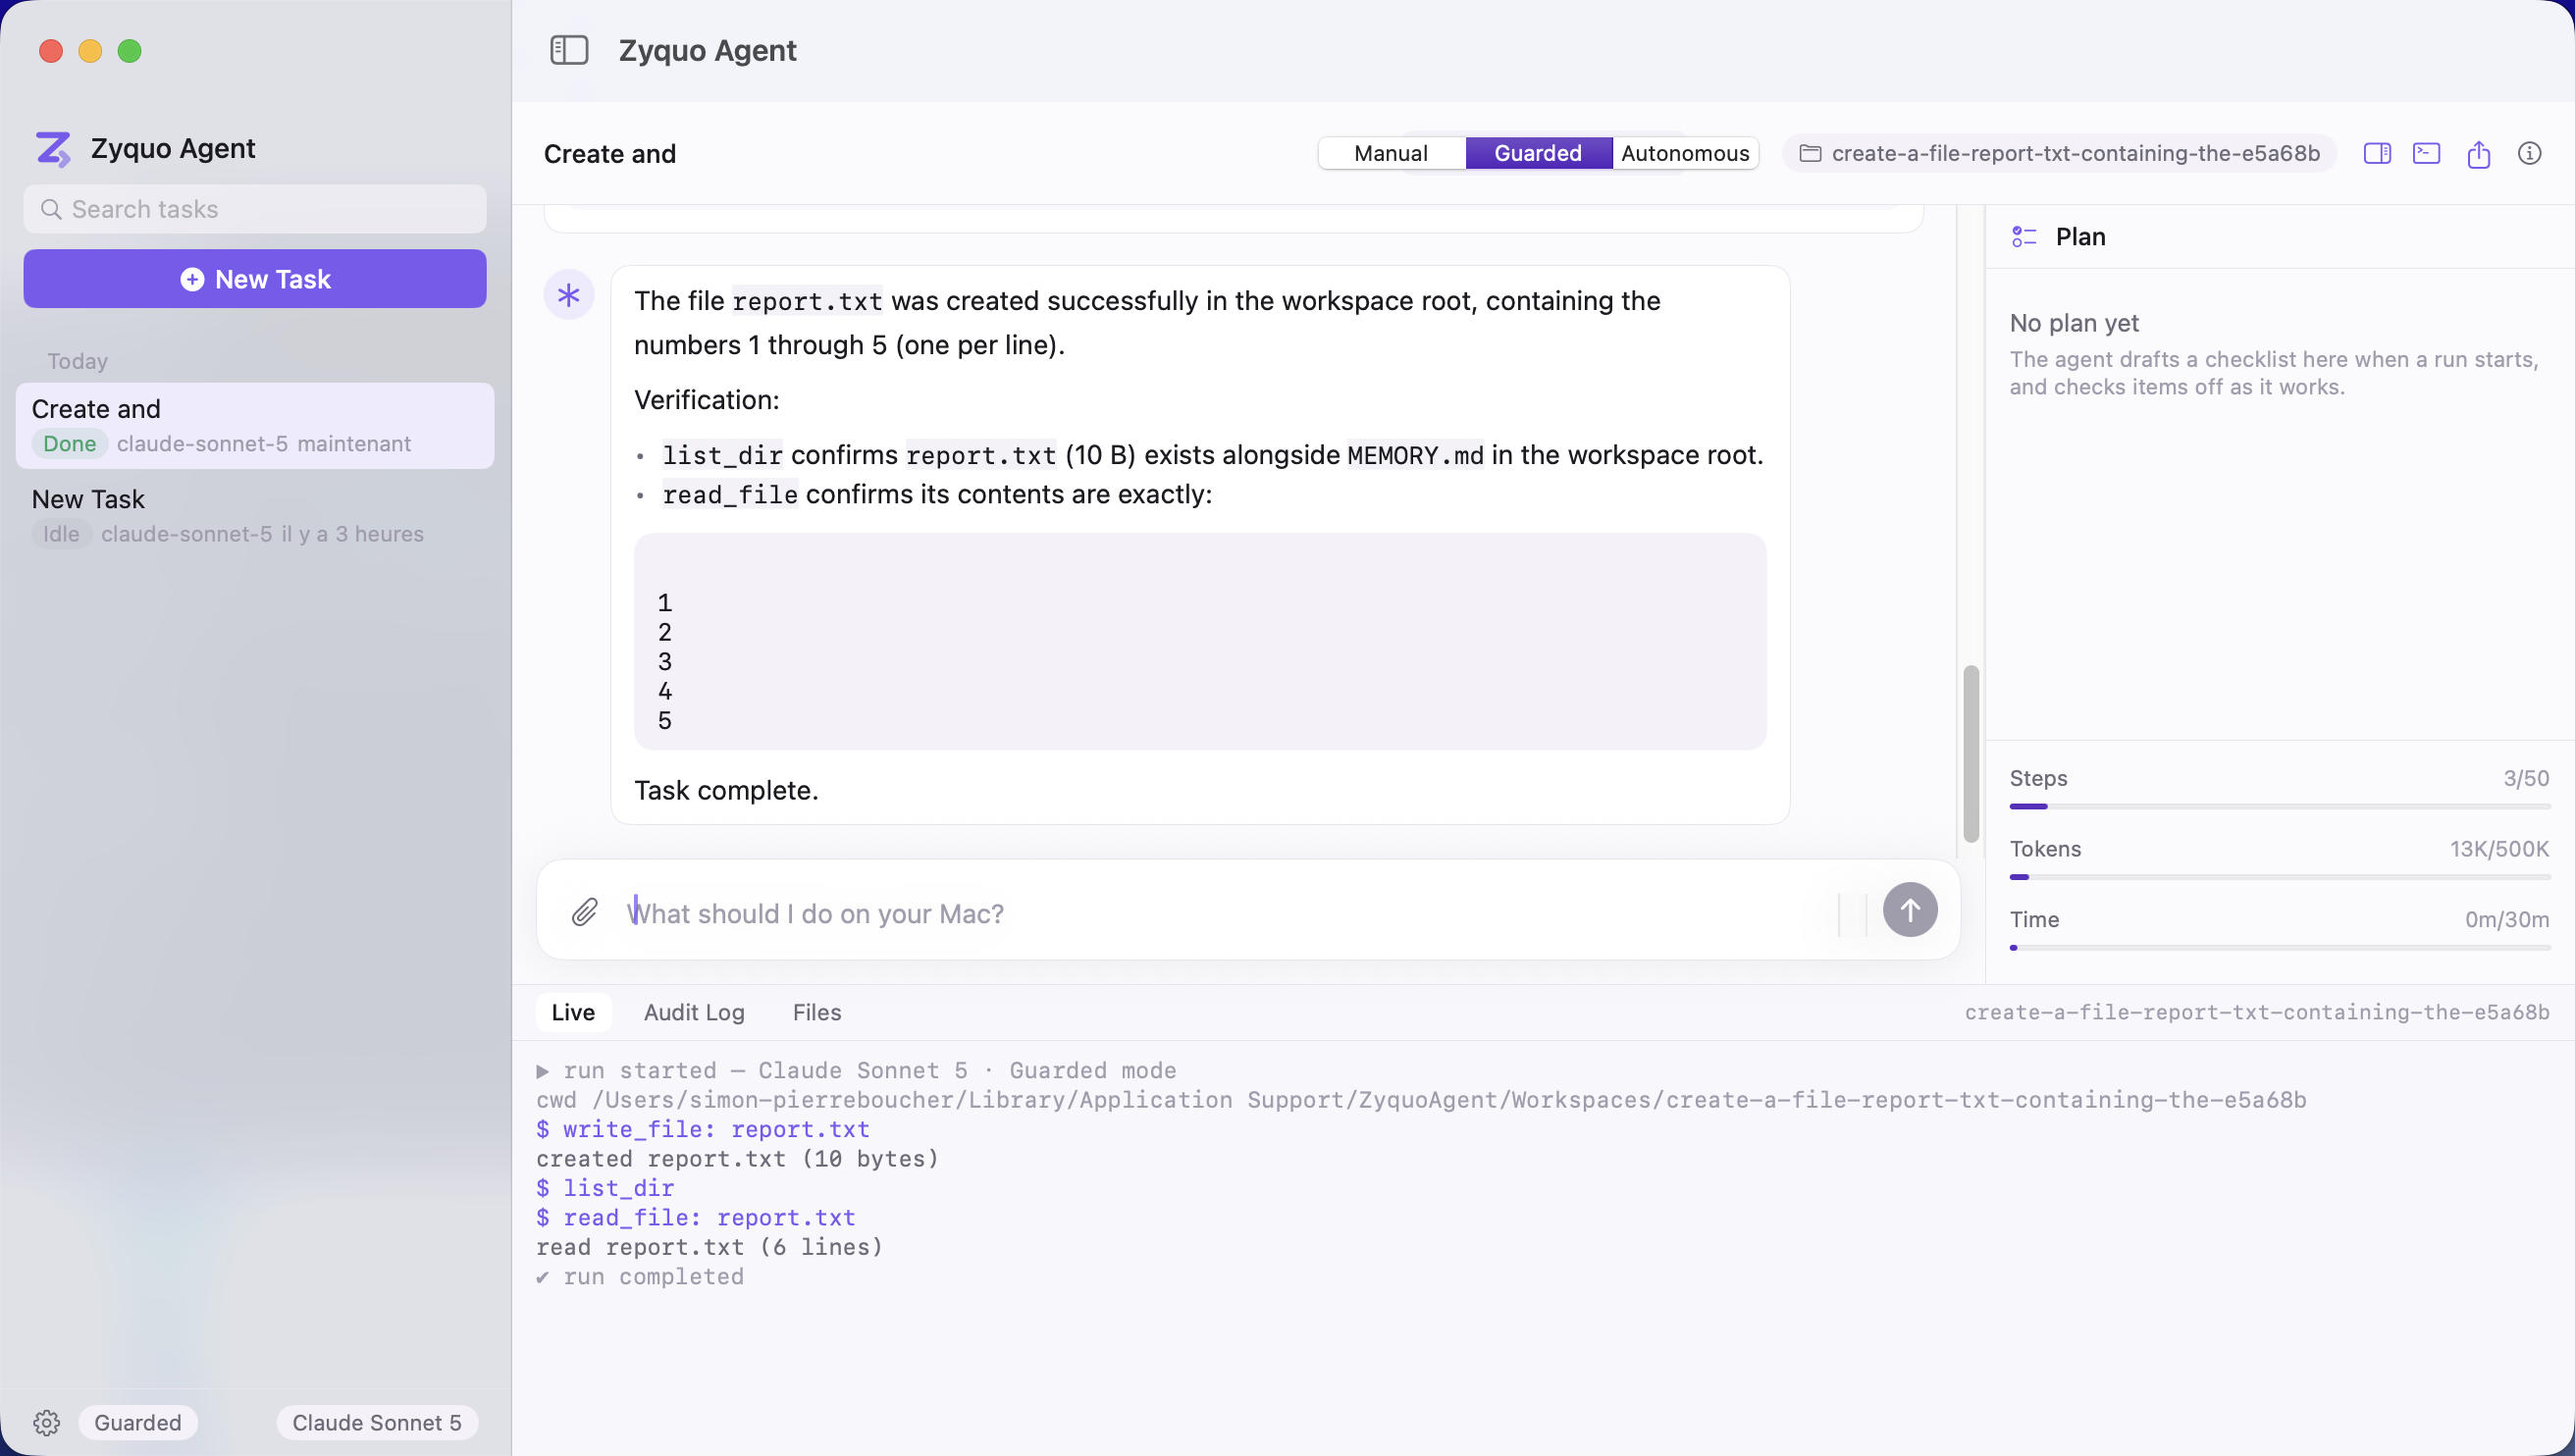This screenshot has width=2575, height=1456.
Task: Click the 'run completed' log line
Action: pos(640,1277)
